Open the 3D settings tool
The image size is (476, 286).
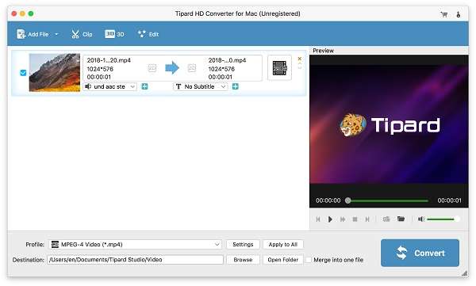(x=114, y=34)
